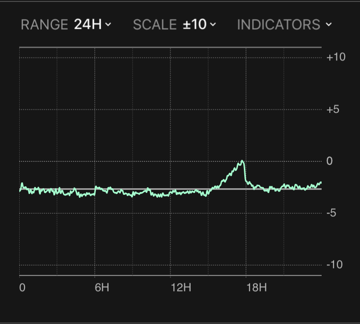Image resolution: width=360 pixels, height=324 pixels.
Task: Click the right end of the green line
Action: 320,183
